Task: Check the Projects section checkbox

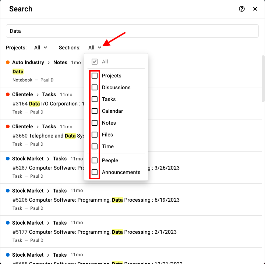Action: click(95, 76)
